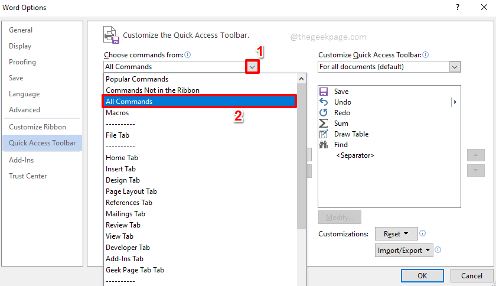Click the Draw Table icon
496x286 pixels.
coord(324,134)
